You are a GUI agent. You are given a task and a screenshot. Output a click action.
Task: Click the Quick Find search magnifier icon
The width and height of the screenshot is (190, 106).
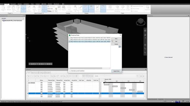(56, 9)
